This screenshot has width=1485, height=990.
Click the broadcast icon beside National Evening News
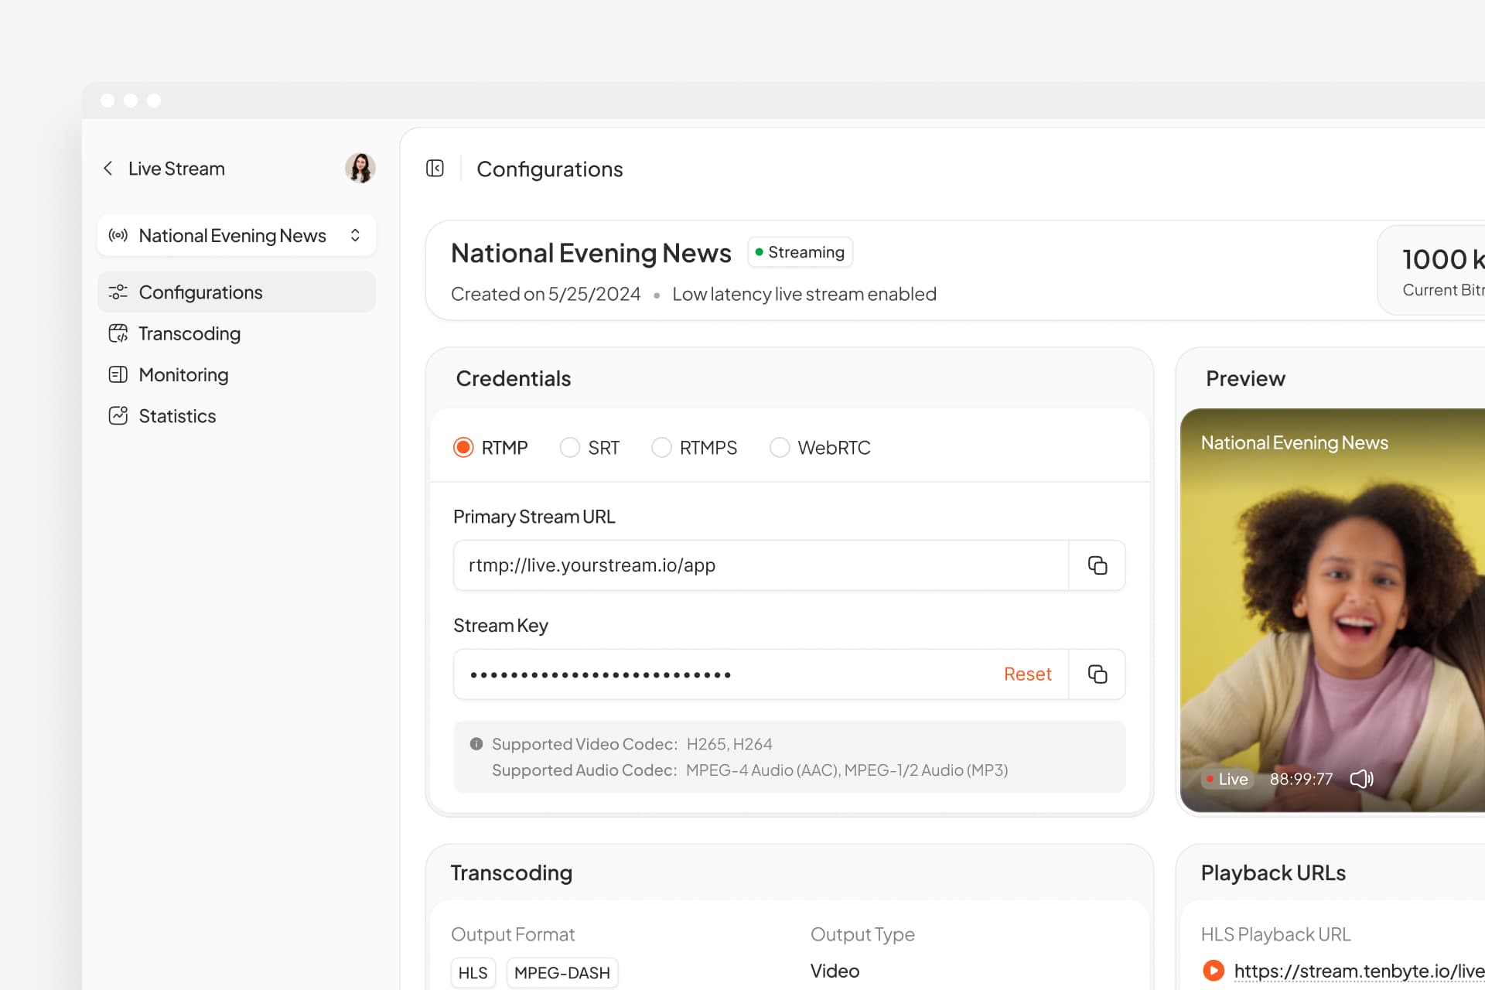(118, 235)
